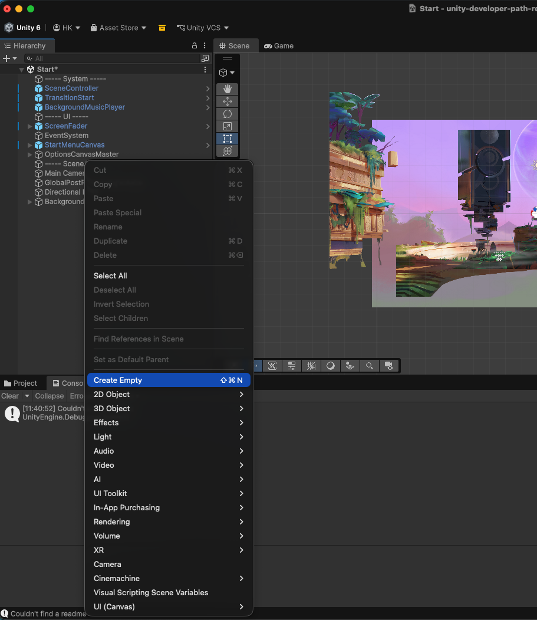Expand the ScreenFader hierarchy item

[x=29, y=126]
